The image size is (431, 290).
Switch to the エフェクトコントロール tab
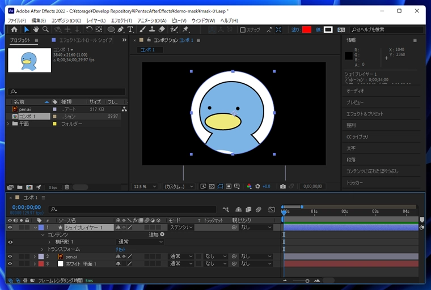pos(85,40)
